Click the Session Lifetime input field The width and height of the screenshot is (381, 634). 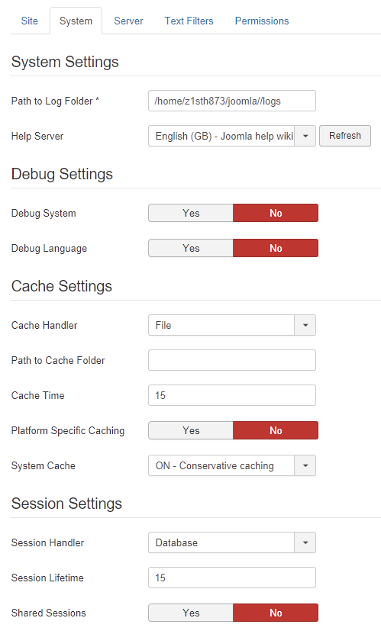coord(232,578)
